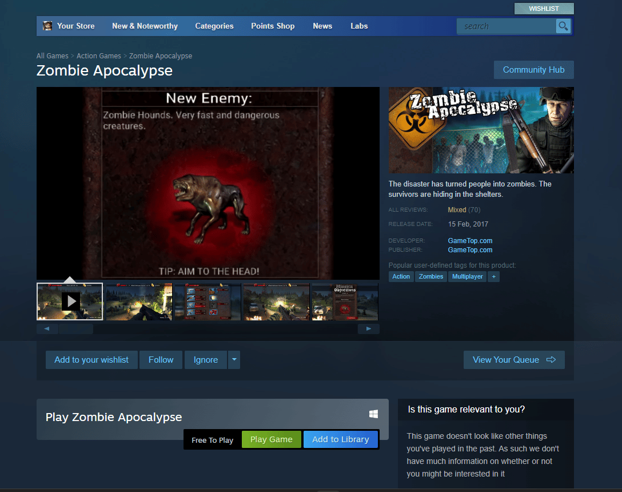
Task: Open the Categories menu
Action: coord(214,26)
